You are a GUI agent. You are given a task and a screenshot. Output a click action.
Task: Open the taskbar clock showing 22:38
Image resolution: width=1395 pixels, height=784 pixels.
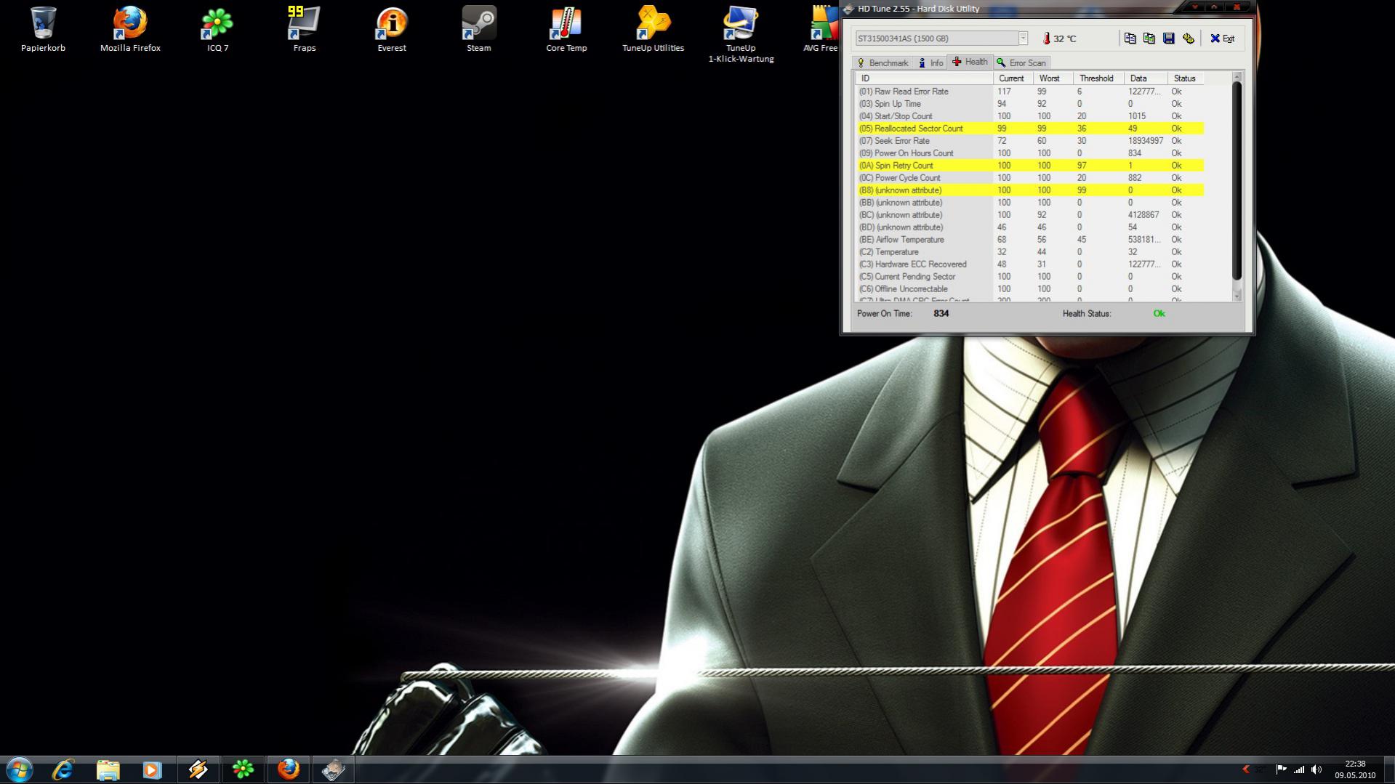pyautogui.click(x=1354, y=769)
